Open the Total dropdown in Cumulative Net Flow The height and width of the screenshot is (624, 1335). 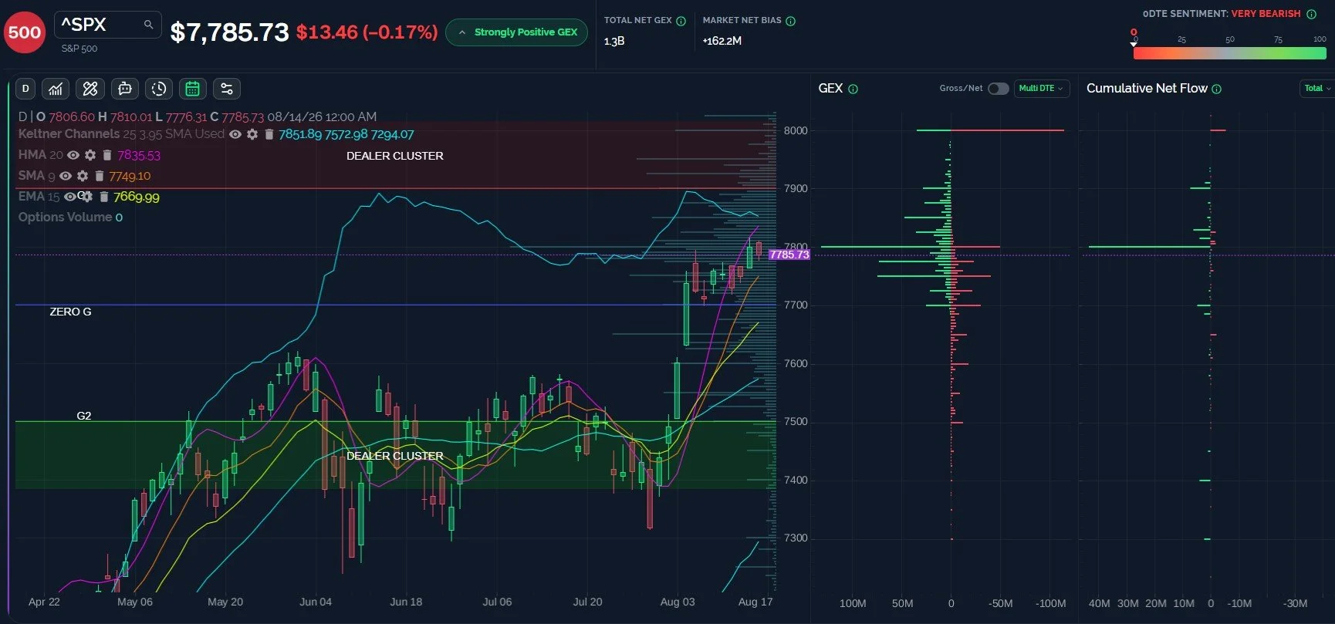coord(1317,89)
